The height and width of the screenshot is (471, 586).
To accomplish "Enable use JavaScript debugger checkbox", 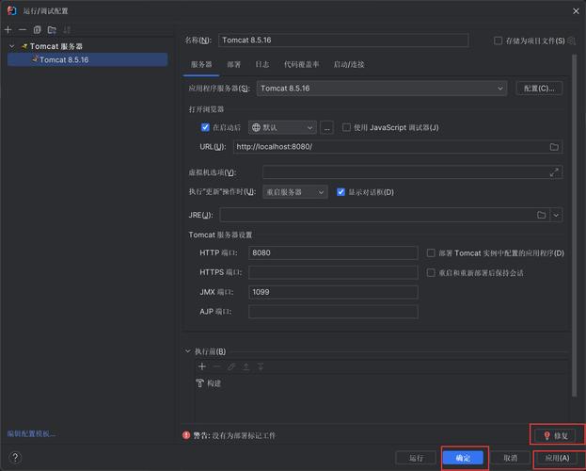I will pyautogui.click(x=346, y=127).
